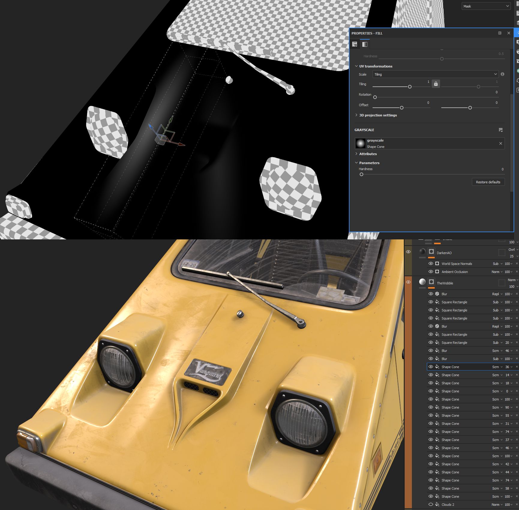Close the Properties - Fill panel
519x510 pixels.
(x=509, y=33)
